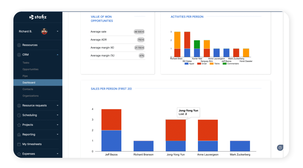Click the green Commentaire legend swatch
Image resolution: width=303 pixels, height=168 pixels.
pyautogui.click(x=225, y=64)
